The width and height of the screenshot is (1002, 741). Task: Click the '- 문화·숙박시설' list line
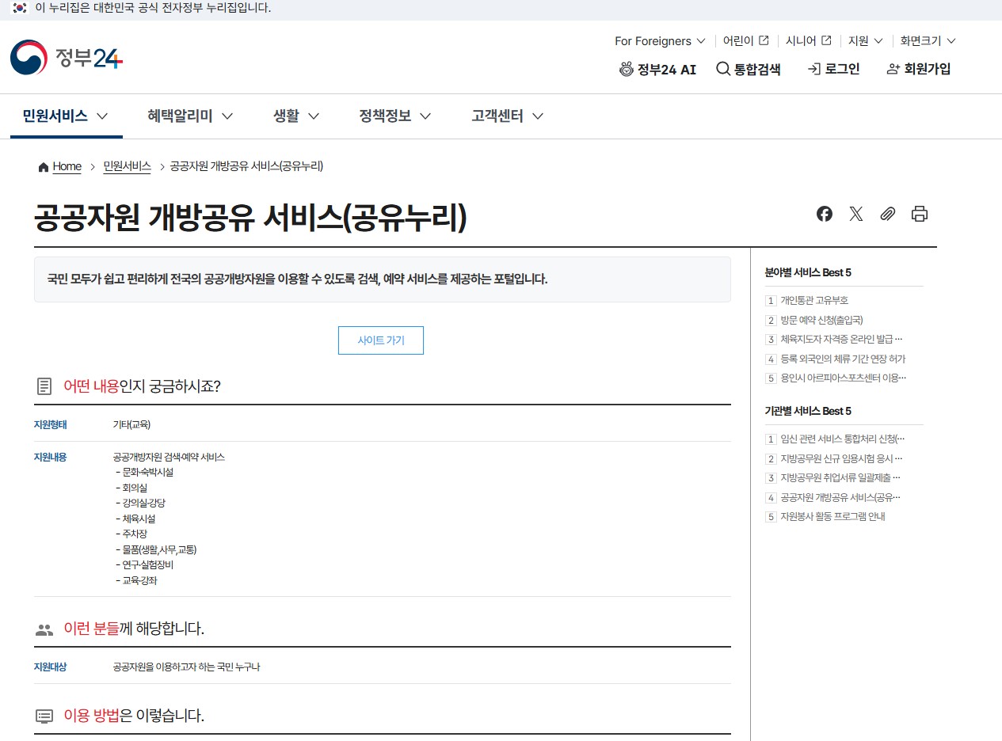pos(144,472)
